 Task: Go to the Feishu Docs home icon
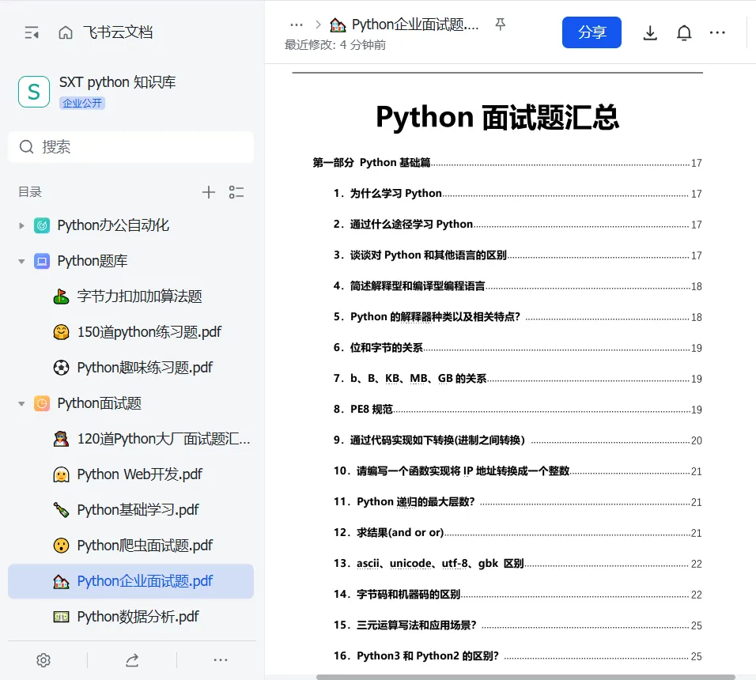66,32
